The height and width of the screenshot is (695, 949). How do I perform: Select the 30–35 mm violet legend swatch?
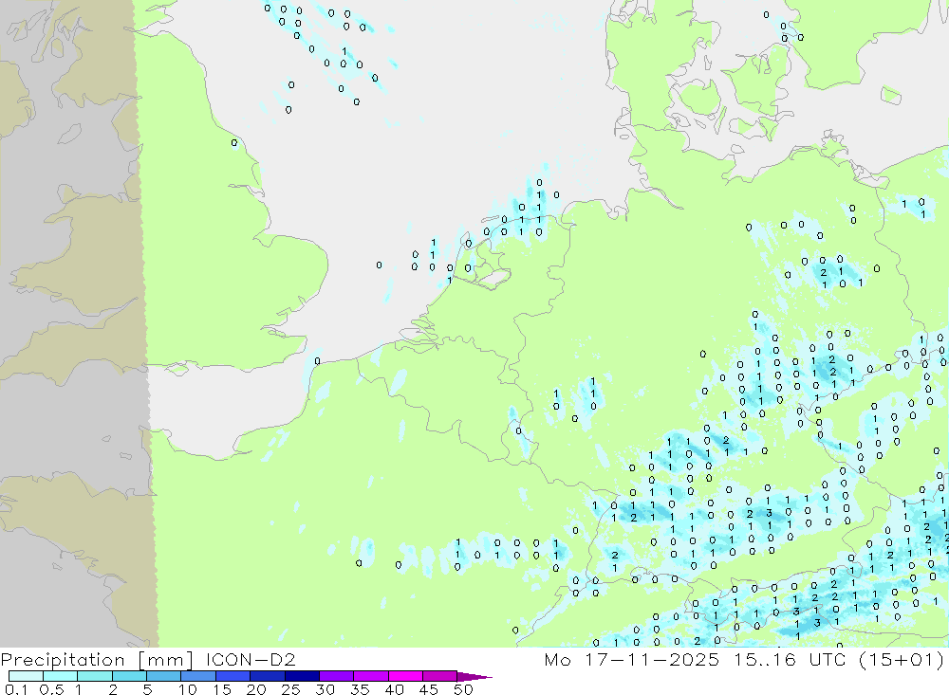click(337, 676)
